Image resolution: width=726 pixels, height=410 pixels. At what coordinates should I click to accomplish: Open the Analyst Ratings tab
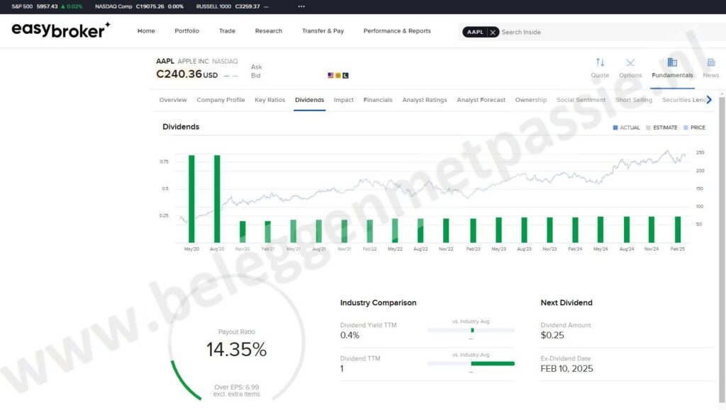pyautogui.click(x=425, y=100)
